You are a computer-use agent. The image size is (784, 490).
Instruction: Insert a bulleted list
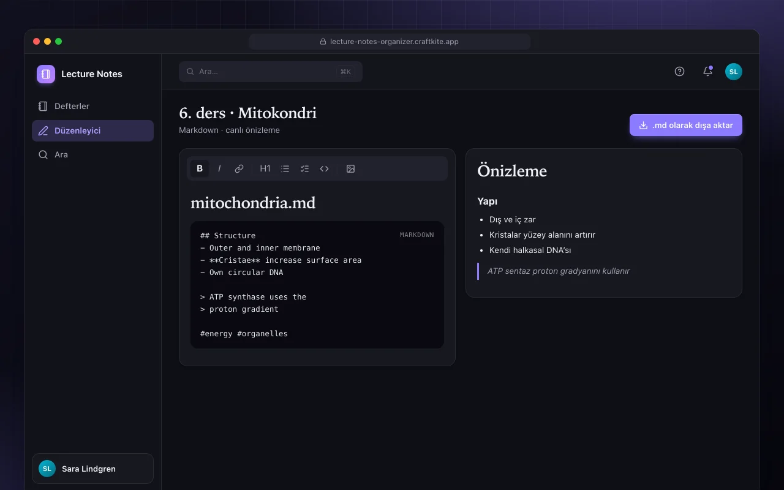point(285,168)
